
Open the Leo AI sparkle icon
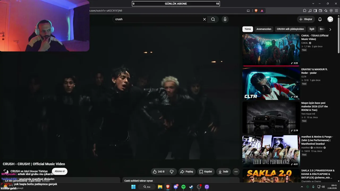tap(326, 11)
